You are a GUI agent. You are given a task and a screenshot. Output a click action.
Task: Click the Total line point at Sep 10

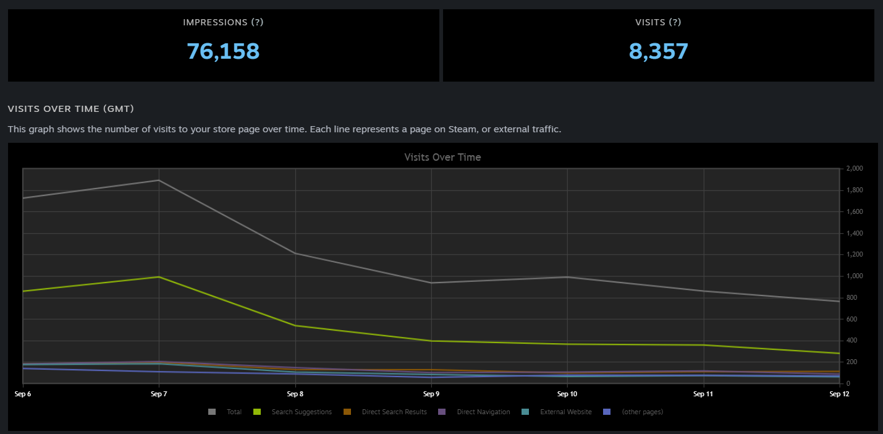567,277
